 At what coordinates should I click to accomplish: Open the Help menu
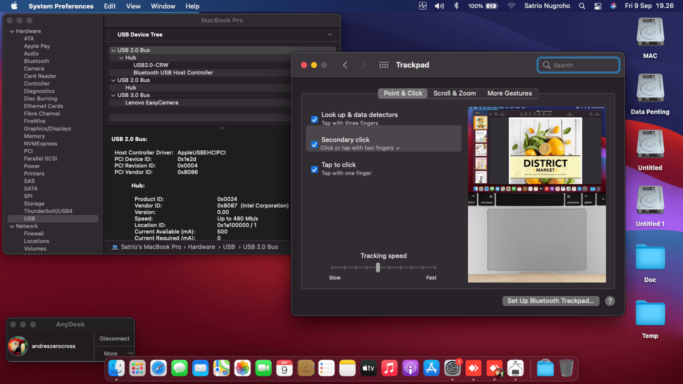tap(192, 6)
